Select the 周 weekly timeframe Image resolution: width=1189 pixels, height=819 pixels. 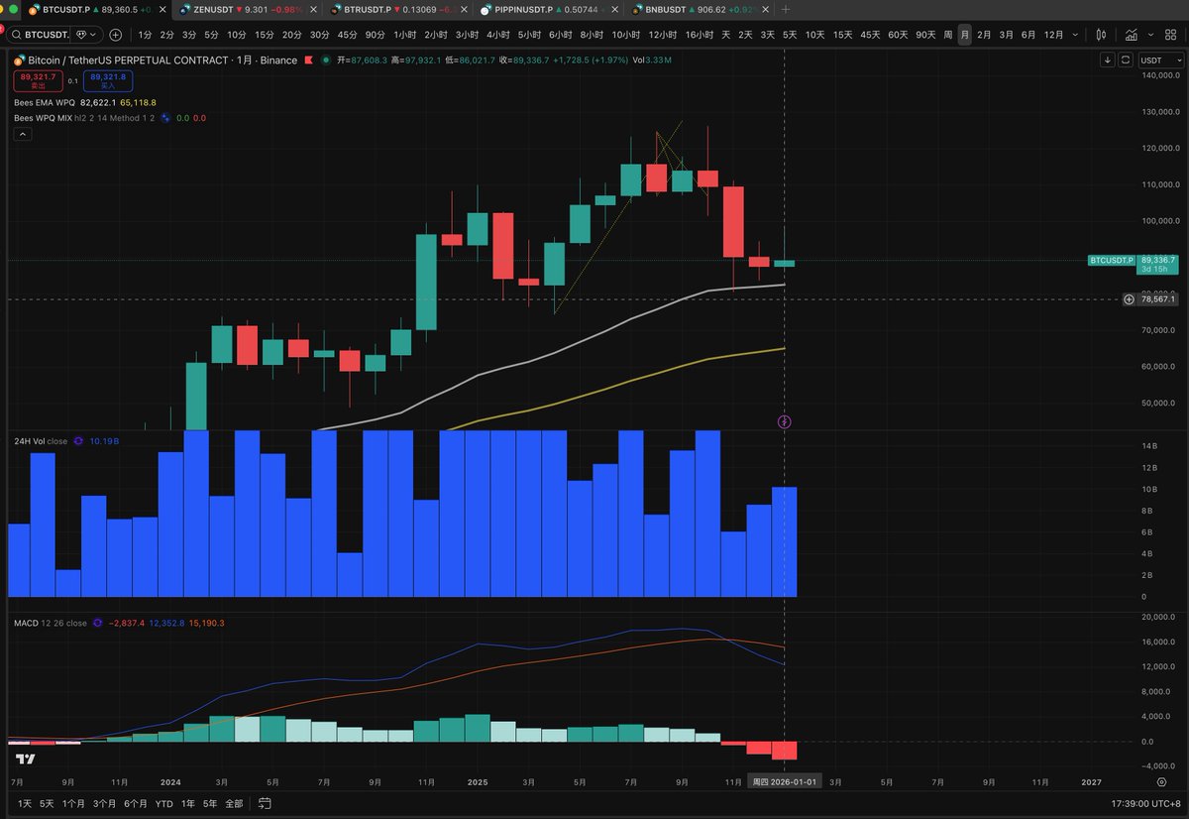pyautogui.click(x=947, y=35)
